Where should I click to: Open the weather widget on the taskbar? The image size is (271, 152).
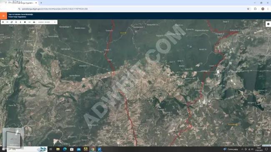[231, 149]
